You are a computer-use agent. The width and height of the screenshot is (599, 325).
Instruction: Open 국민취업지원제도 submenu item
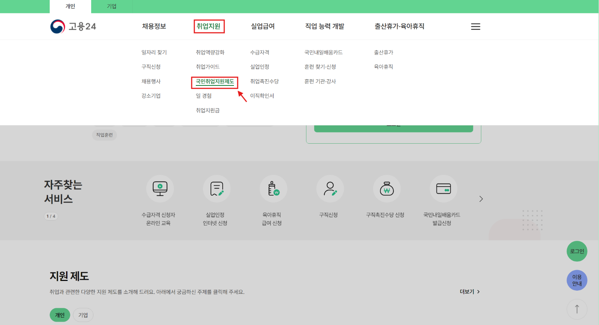tap(215, 81)
